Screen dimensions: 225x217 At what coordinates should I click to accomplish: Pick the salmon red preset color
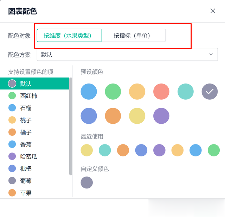pos(161,92)
